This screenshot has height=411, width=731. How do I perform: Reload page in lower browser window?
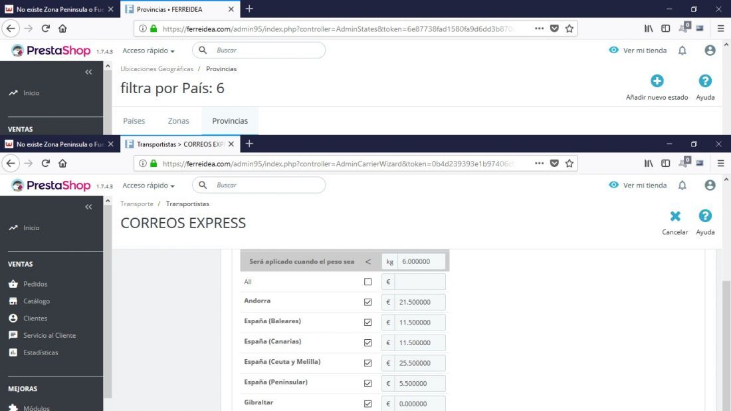coord(45,164)
